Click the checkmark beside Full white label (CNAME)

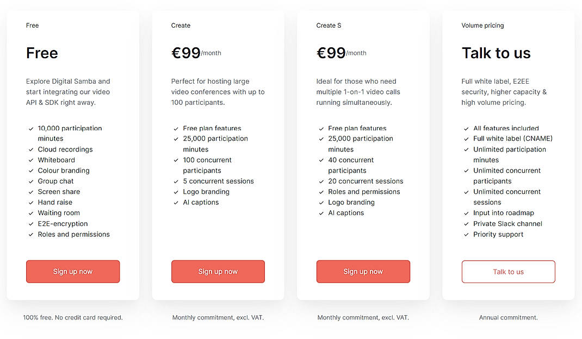[466, 139]
